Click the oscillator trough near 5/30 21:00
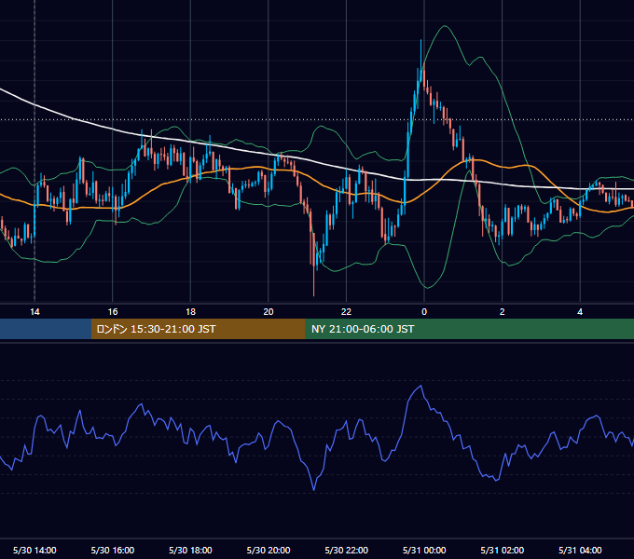Screen dimensions: 634x559 [x=314, y=489]
